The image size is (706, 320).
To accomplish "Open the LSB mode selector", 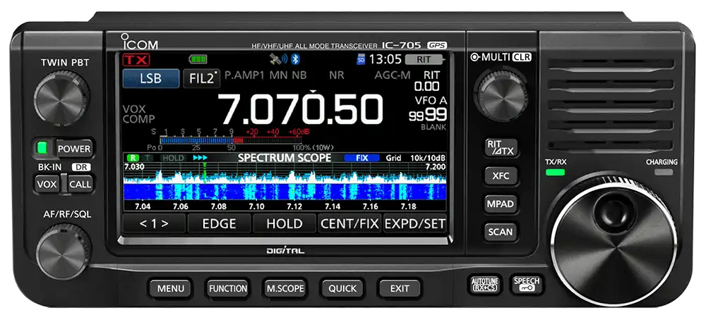I will tap(150, 78).
